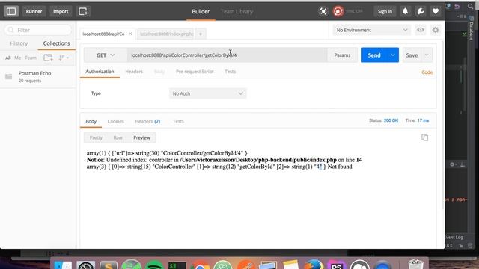Switch to the Builder tab
The height and width of the screenshot is (269, 479).
click(x=201, y=12)
